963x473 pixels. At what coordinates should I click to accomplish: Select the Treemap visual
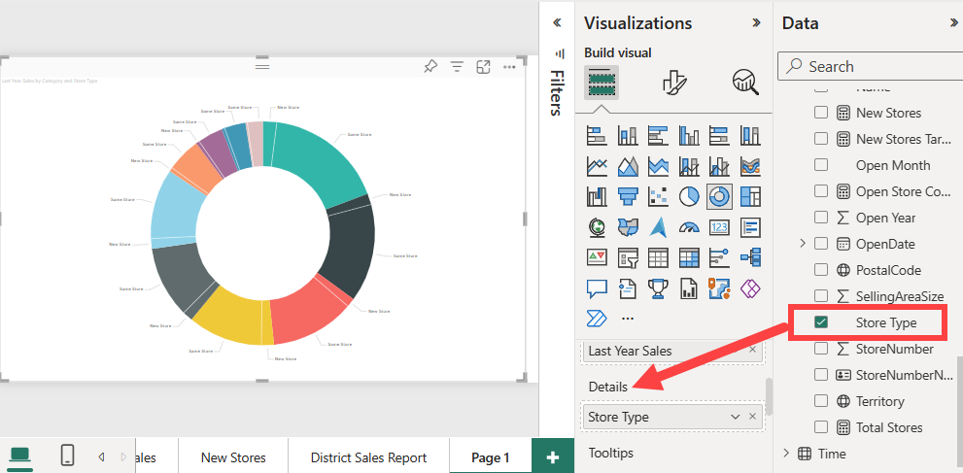[x=750, y=196]
